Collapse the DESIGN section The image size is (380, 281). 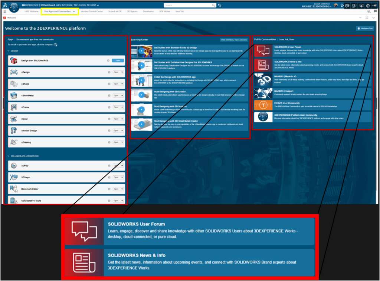click(x=9, y=50)
